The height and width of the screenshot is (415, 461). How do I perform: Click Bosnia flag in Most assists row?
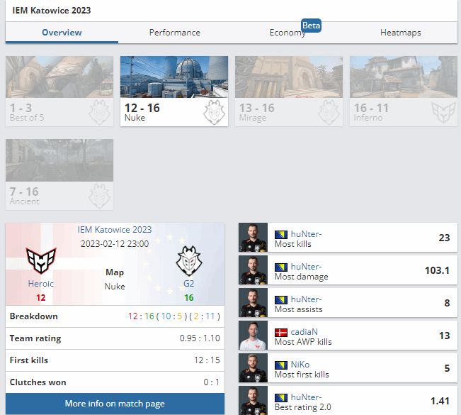pyautogui.click(x=281, y=300)
